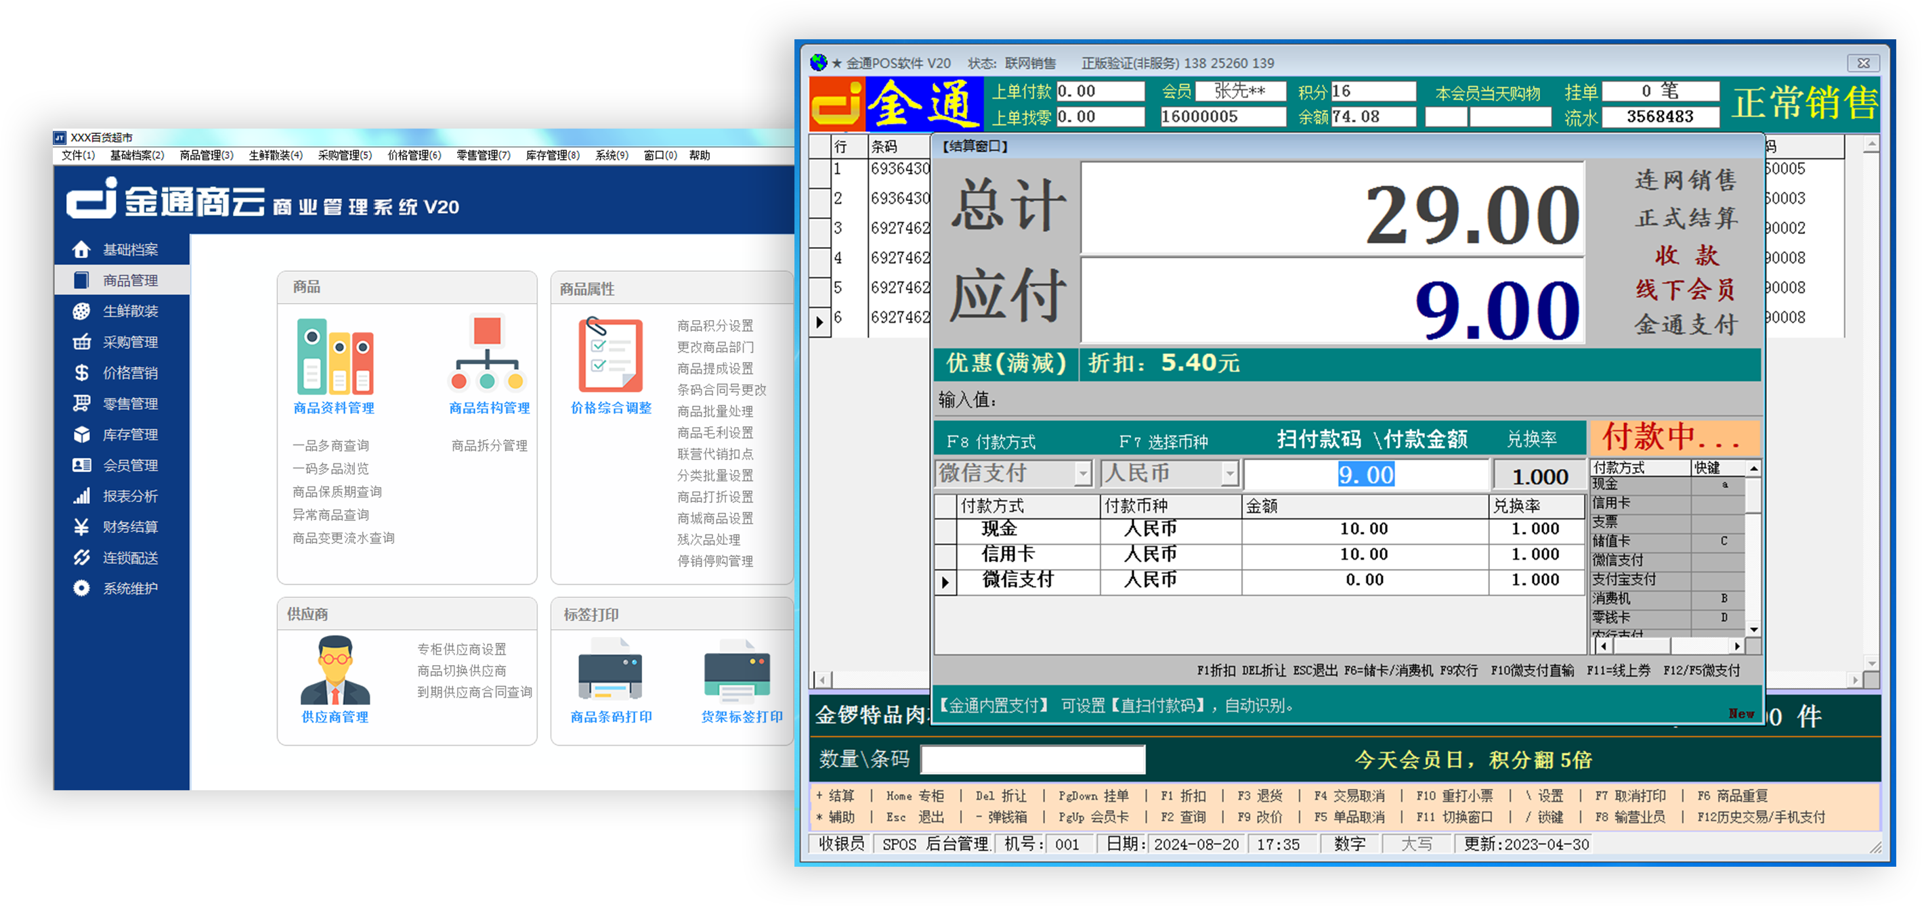Screen dimensions: 1922x906
Task: Open the 零售管理(7) menu
Action: coord(484,155)
